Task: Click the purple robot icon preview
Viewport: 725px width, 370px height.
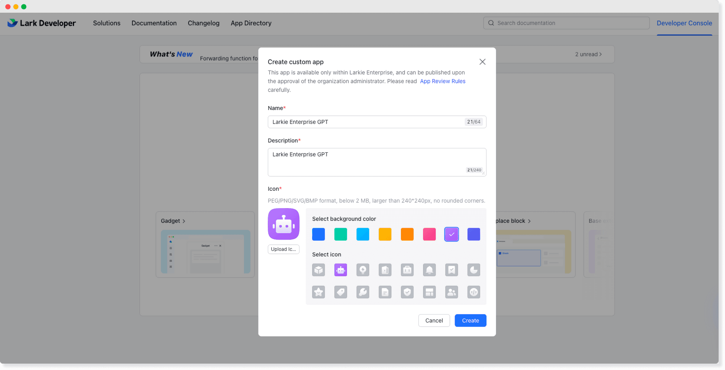Action: [x=283, y=224]
